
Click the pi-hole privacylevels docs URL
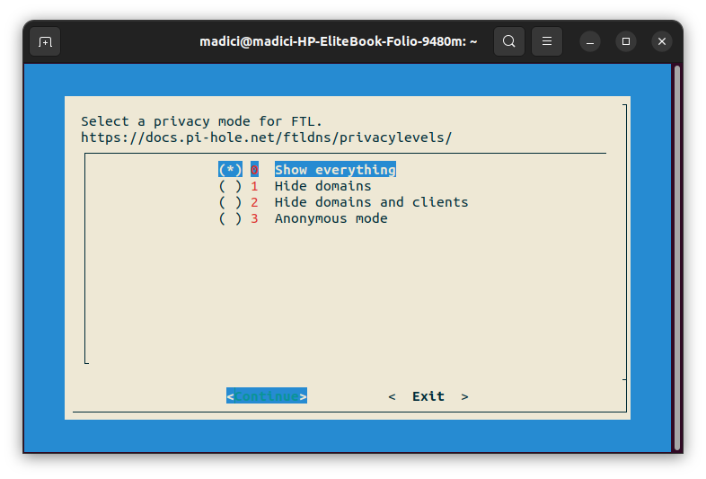tap(266, 137)
